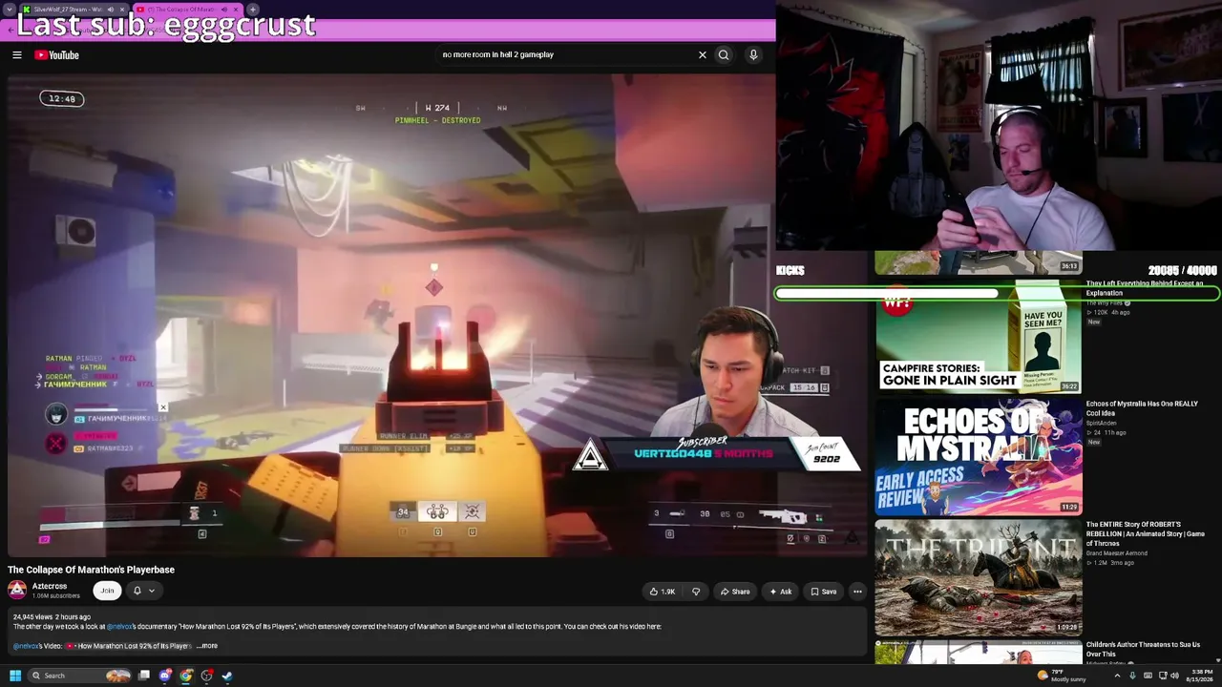Image resolution: width=1222 pixels, height=687 pixels.
Task: Open the clock and calendar at 3:38 PM
Action: [1201, 676]
